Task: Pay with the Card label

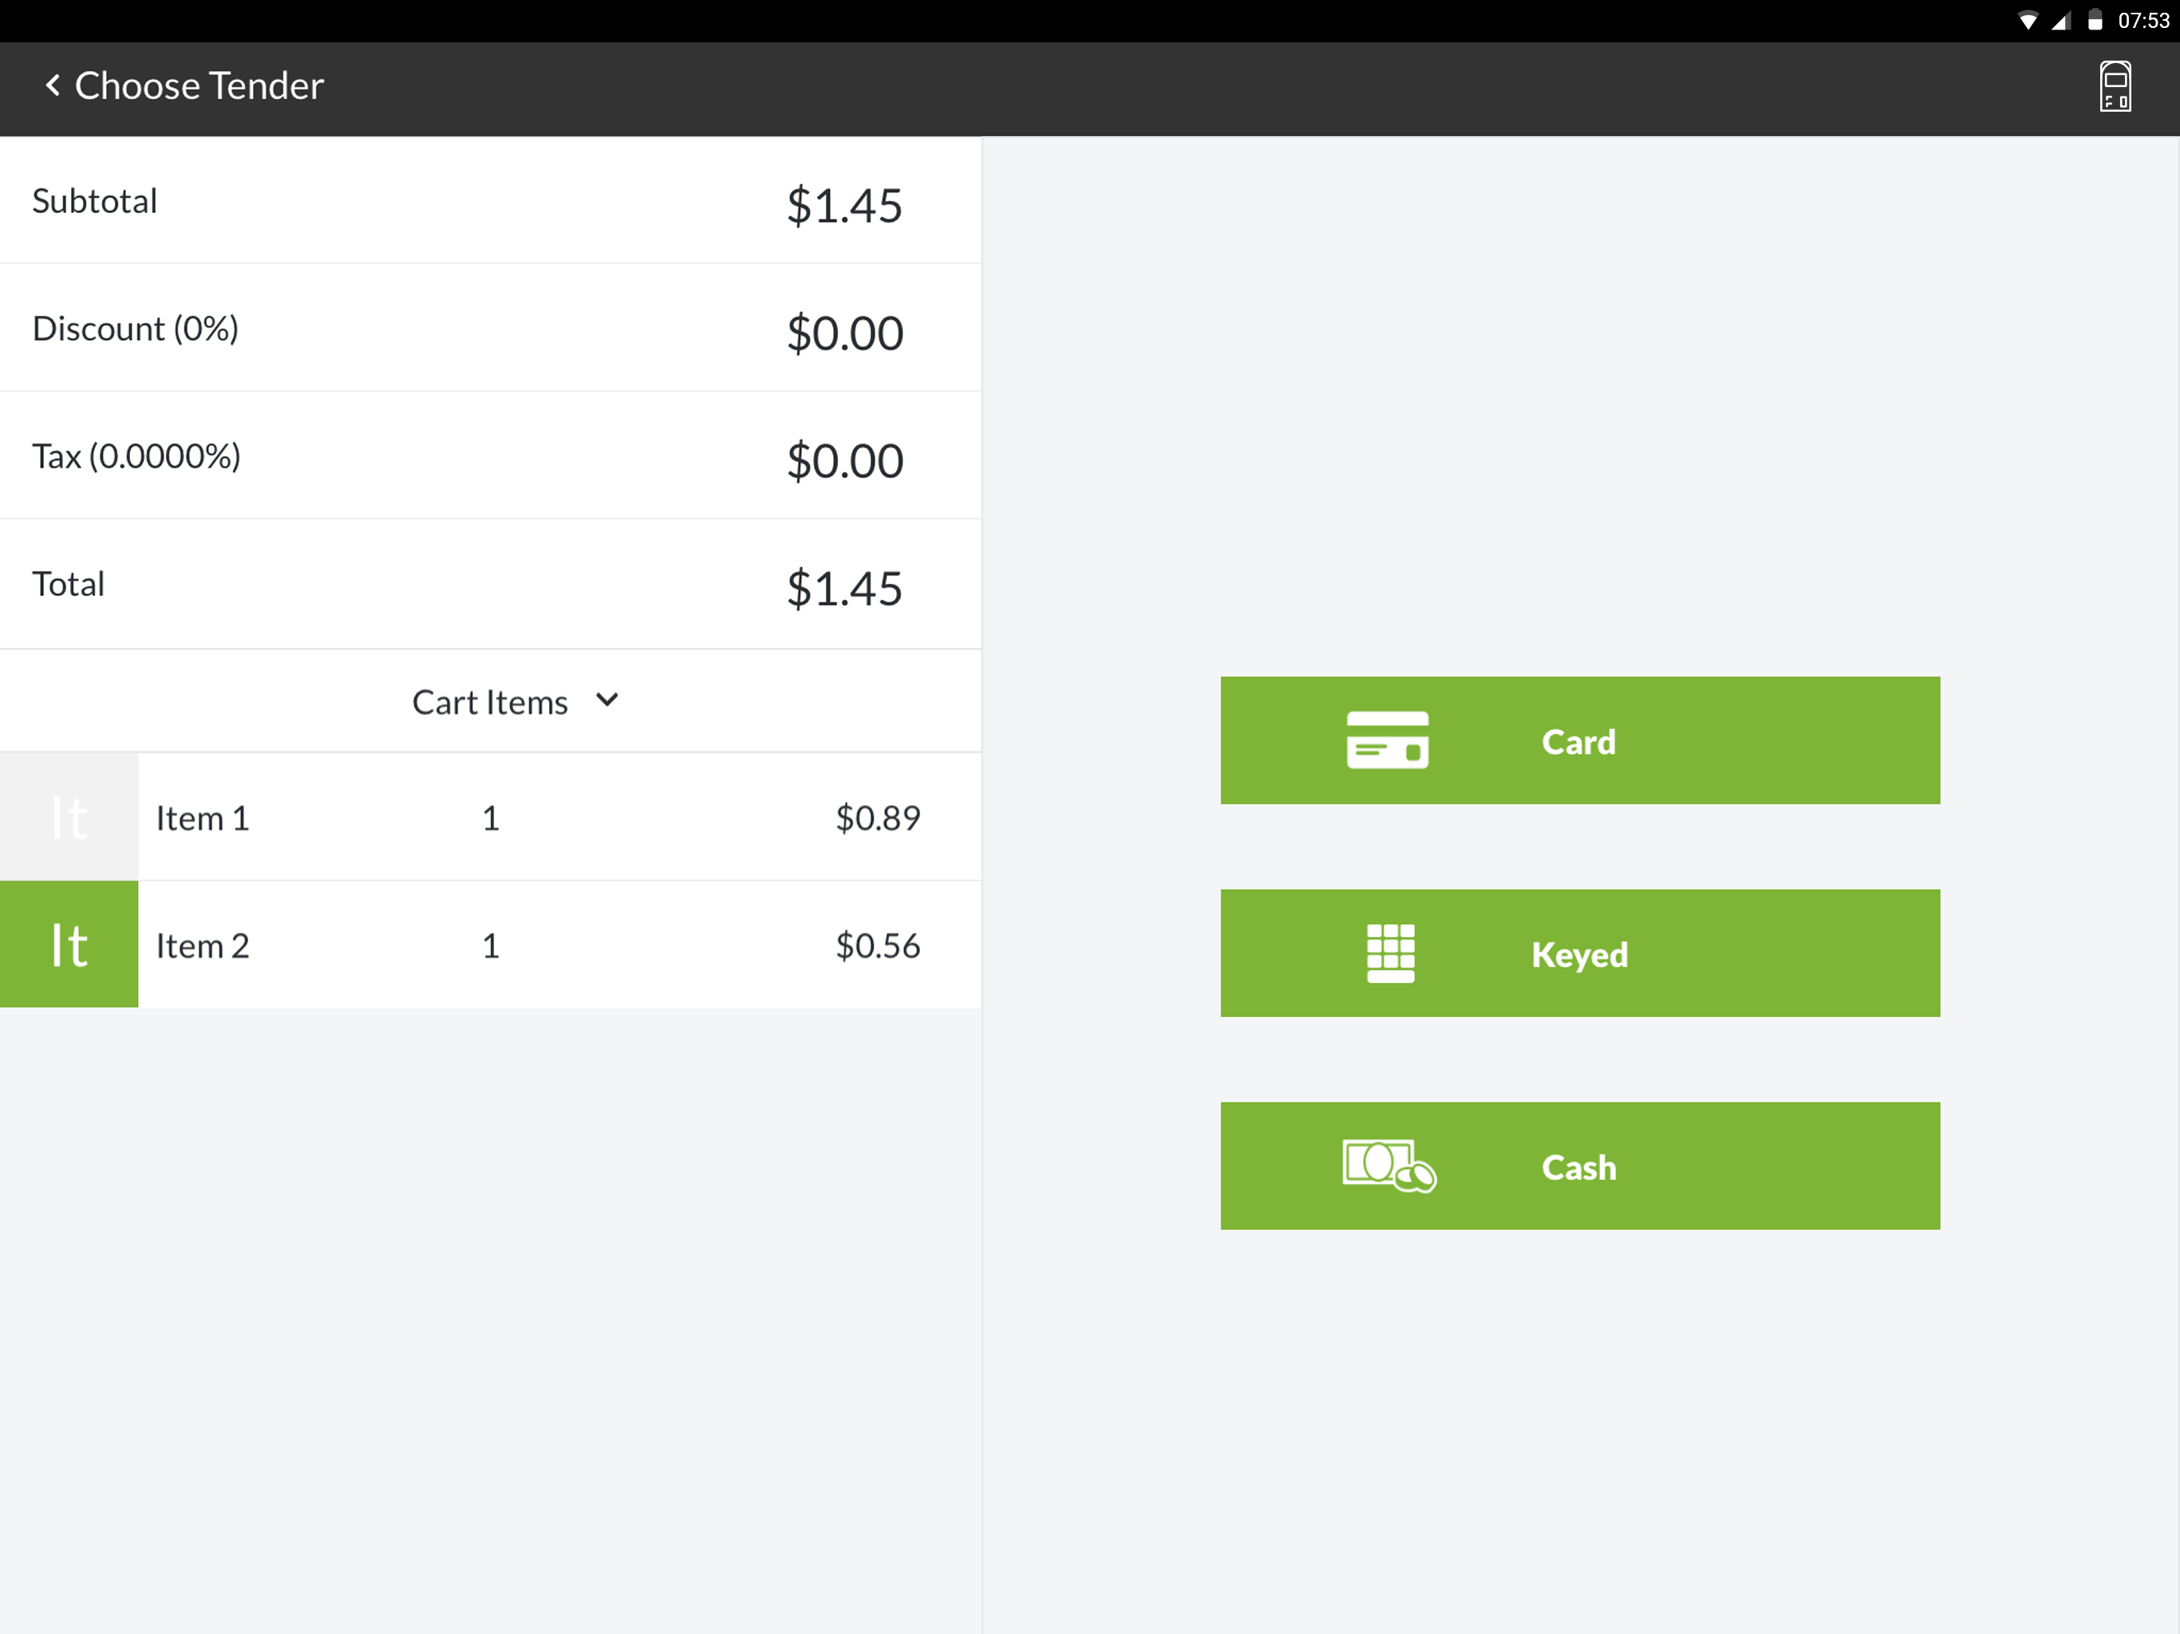Action: coord(1579,741)
